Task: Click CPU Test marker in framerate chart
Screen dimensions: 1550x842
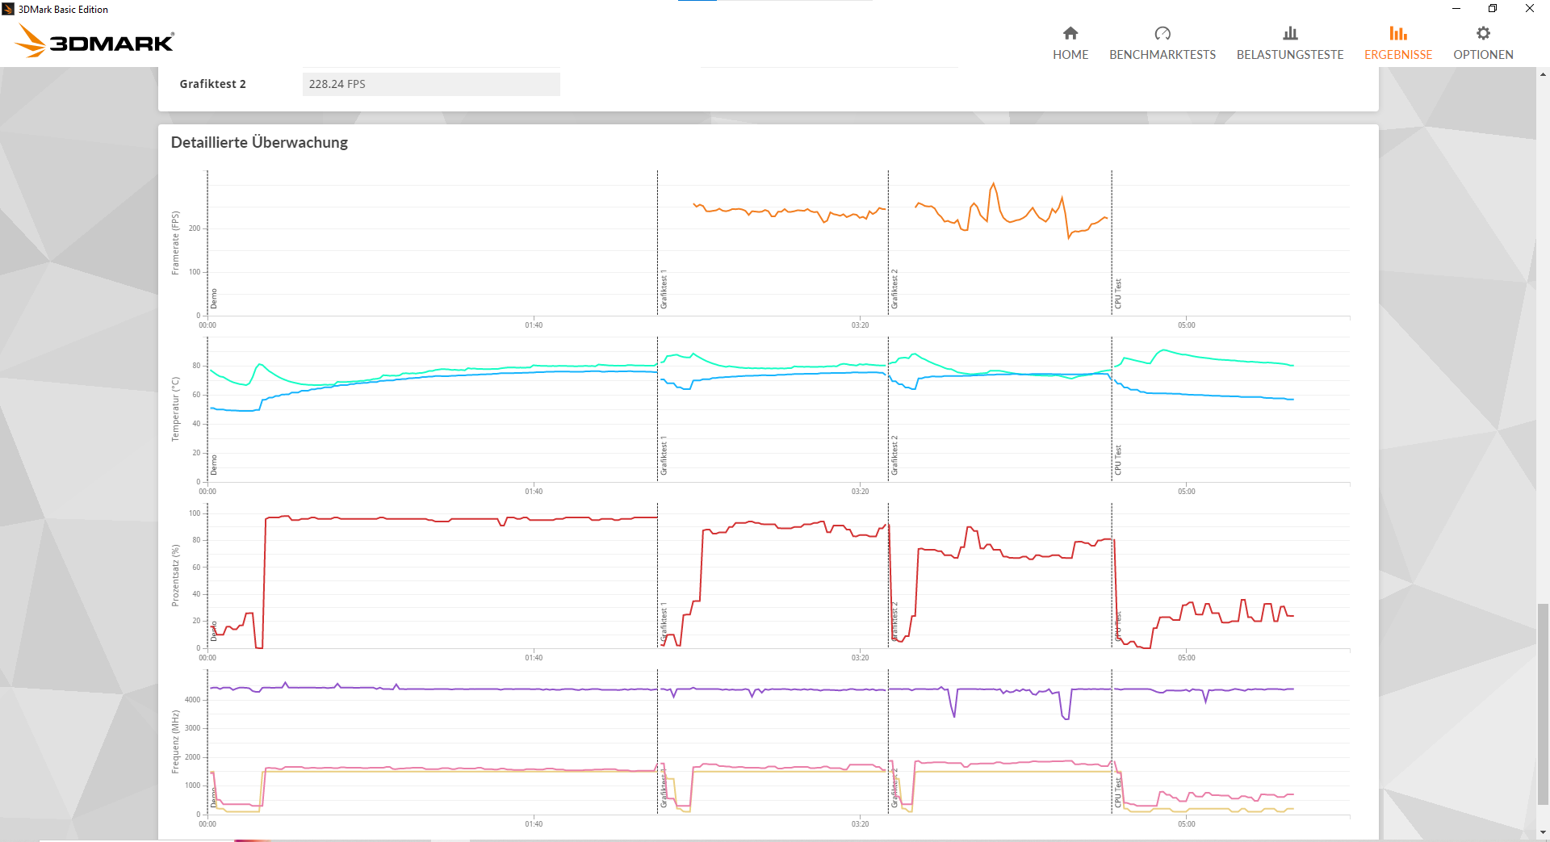Action: pos(1118,294)
